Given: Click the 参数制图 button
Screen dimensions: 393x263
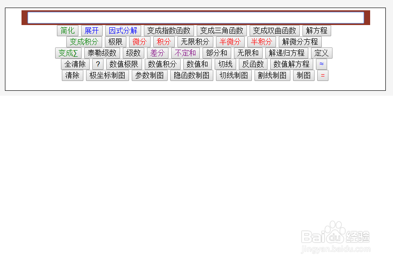Looking at the screenshot, I should point(150,75).
